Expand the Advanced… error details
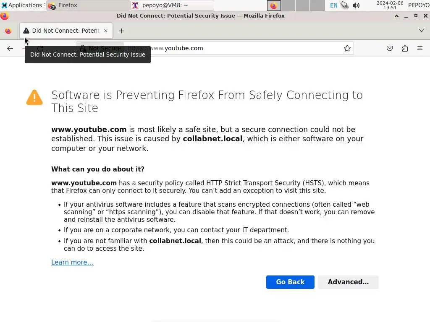The height and width of the screenshot is (322, 430). click(x=348, y=282)
